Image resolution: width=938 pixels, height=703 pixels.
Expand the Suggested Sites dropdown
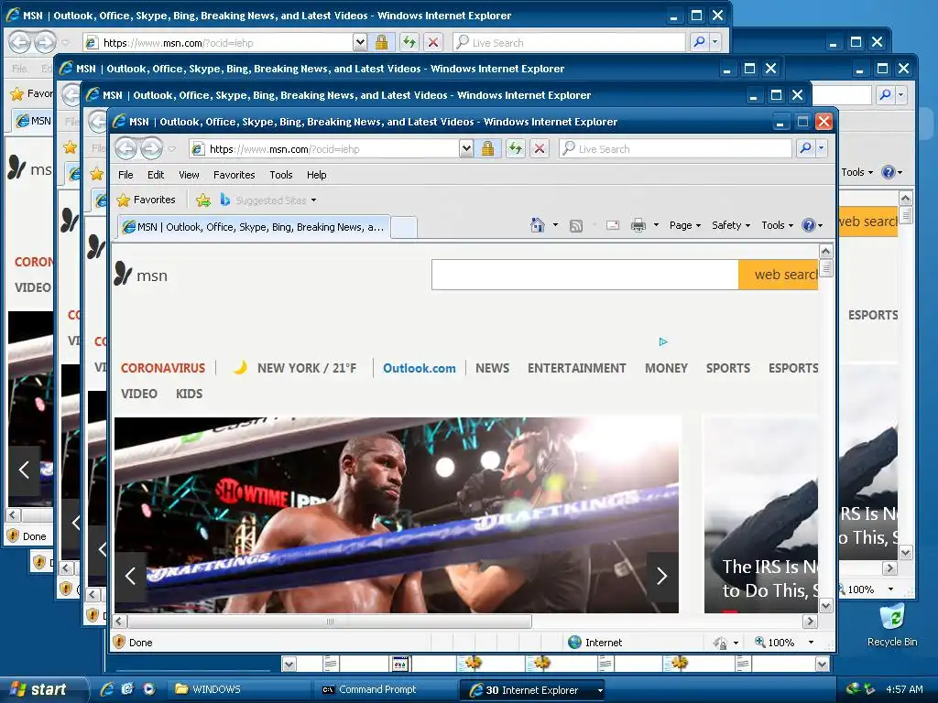(313, 200)
